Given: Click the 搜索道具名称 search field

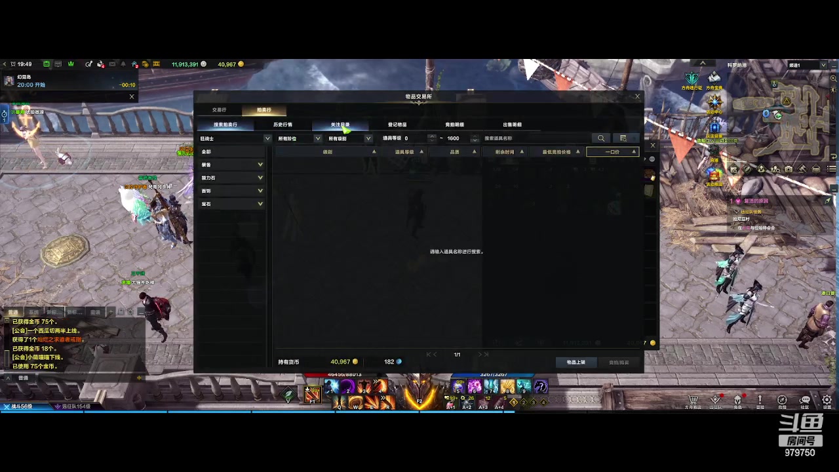Looking at the screenshot, I should pos(536,138).
